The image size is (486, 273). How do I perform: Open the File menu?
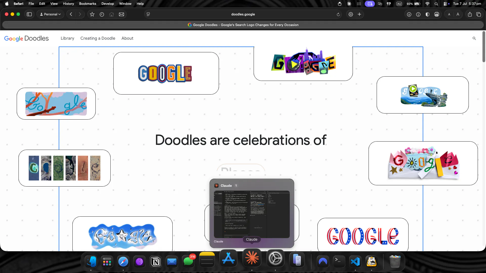[31, 4]
